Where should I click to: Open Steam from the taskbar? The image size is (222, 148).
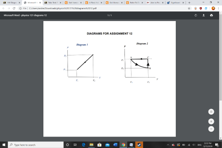tap(139, 145)
